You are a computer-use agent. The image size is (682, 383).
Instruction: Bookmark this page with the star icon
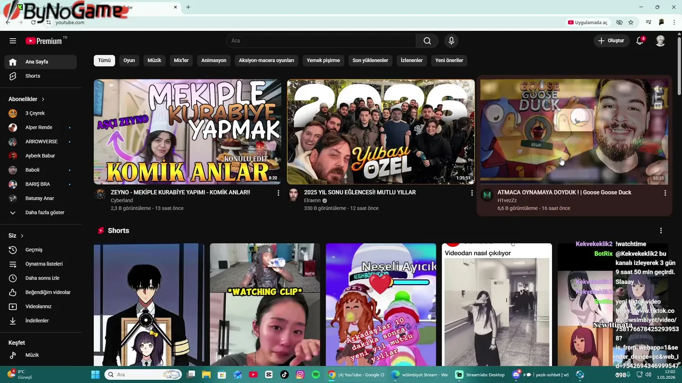pos(631,22)
